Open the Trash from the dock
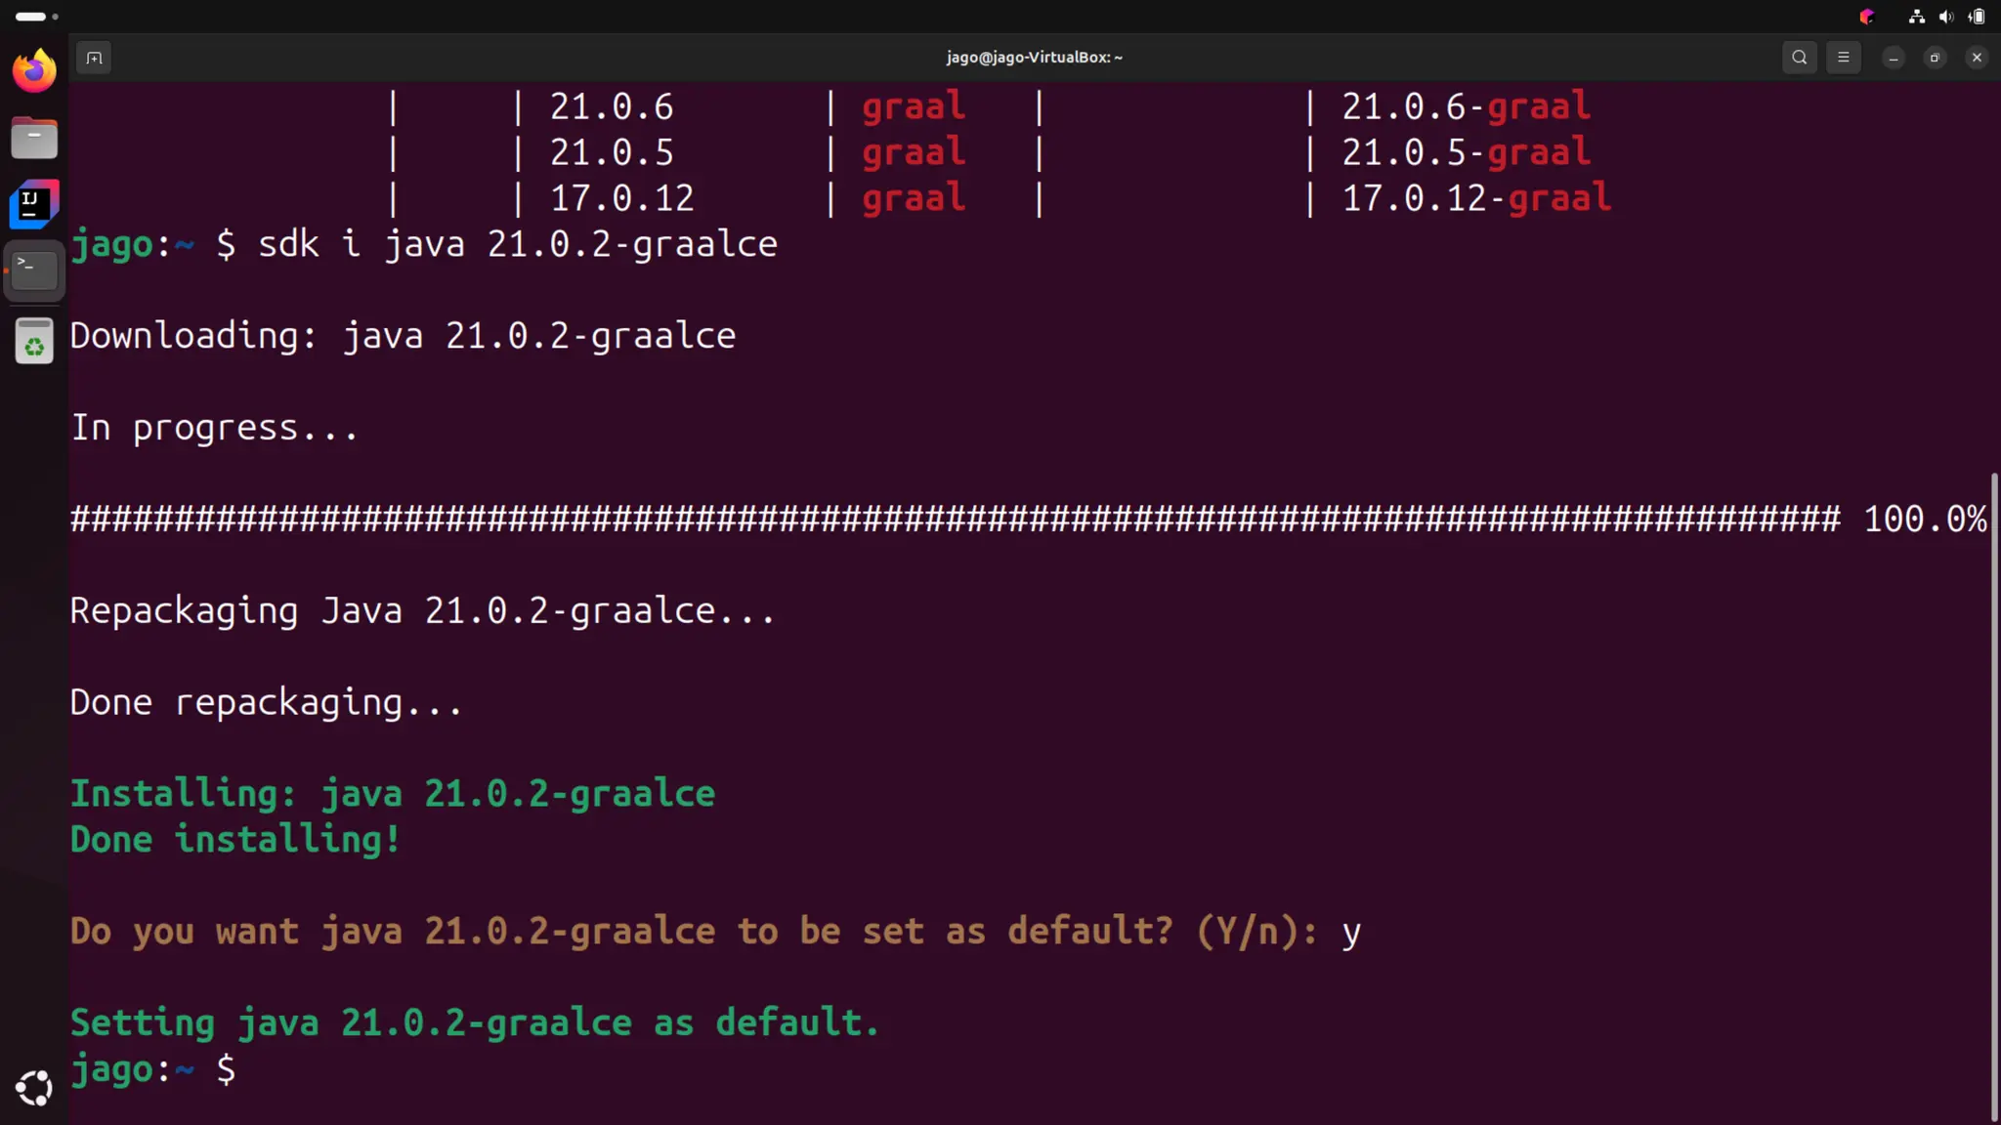 (34, 341)
